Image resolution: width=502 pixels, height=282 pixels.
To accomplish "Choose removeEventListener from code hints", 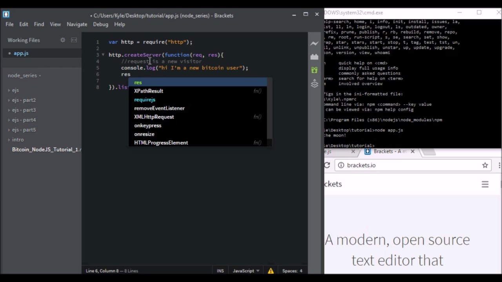I will click(198, 108).
